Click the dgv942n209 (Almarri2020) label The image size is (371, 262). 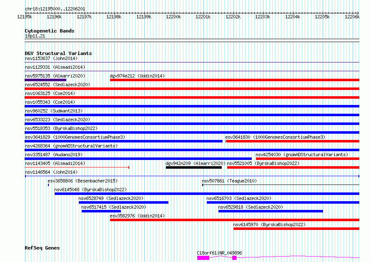(x=196, y=163)
